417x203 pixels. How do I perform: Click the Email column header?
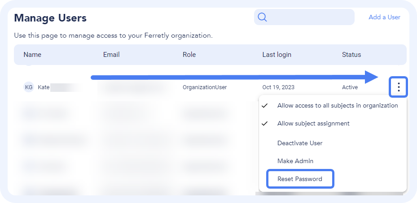[111, 55]
